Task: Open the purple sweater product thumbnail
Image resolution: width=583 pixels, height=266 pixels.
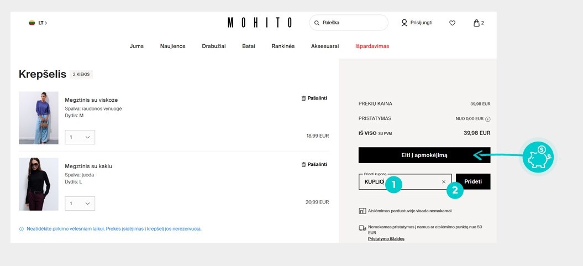Action: (39, 118)
